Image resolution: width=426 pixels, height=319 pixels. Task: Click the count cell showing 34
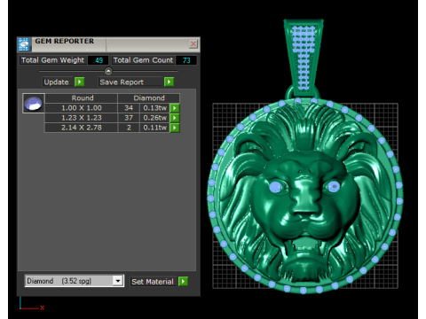point(129,108)
